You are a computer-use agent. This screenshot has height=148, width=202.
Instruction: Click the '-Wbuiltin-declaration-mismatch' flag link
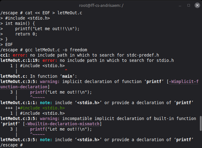coord(62,124)
